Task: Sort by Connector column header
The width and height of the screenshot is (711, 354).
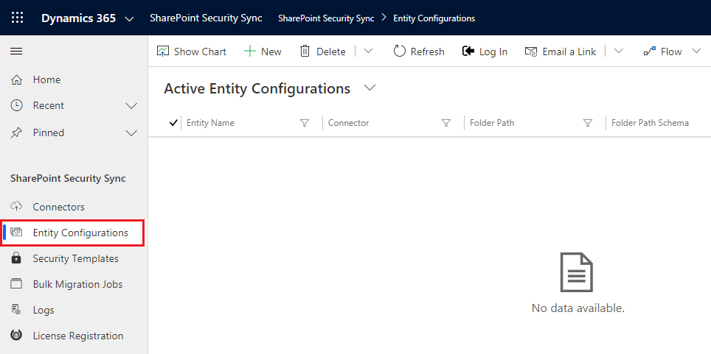Action: point(348,123)
